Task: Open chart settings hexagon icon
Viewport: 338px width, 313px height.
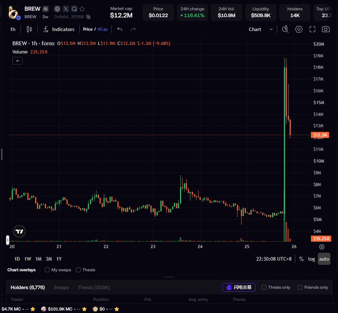Action: (299, 29)
